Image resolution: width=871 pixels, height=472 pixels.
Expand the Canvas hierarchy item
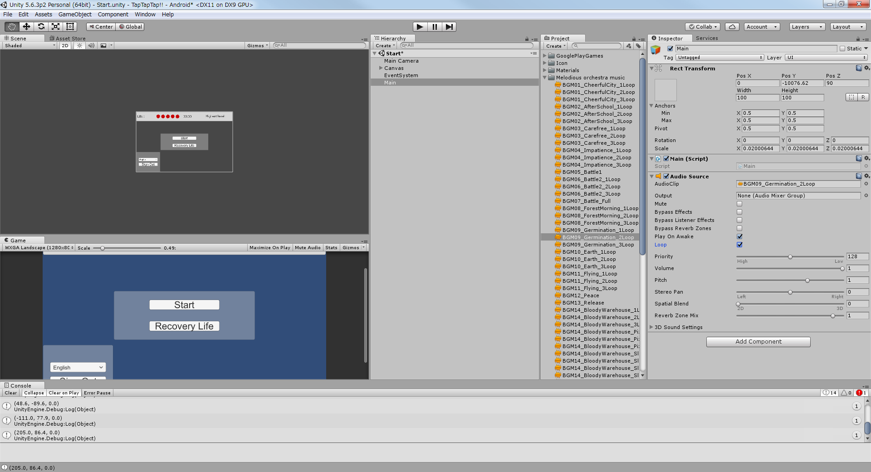381,68
